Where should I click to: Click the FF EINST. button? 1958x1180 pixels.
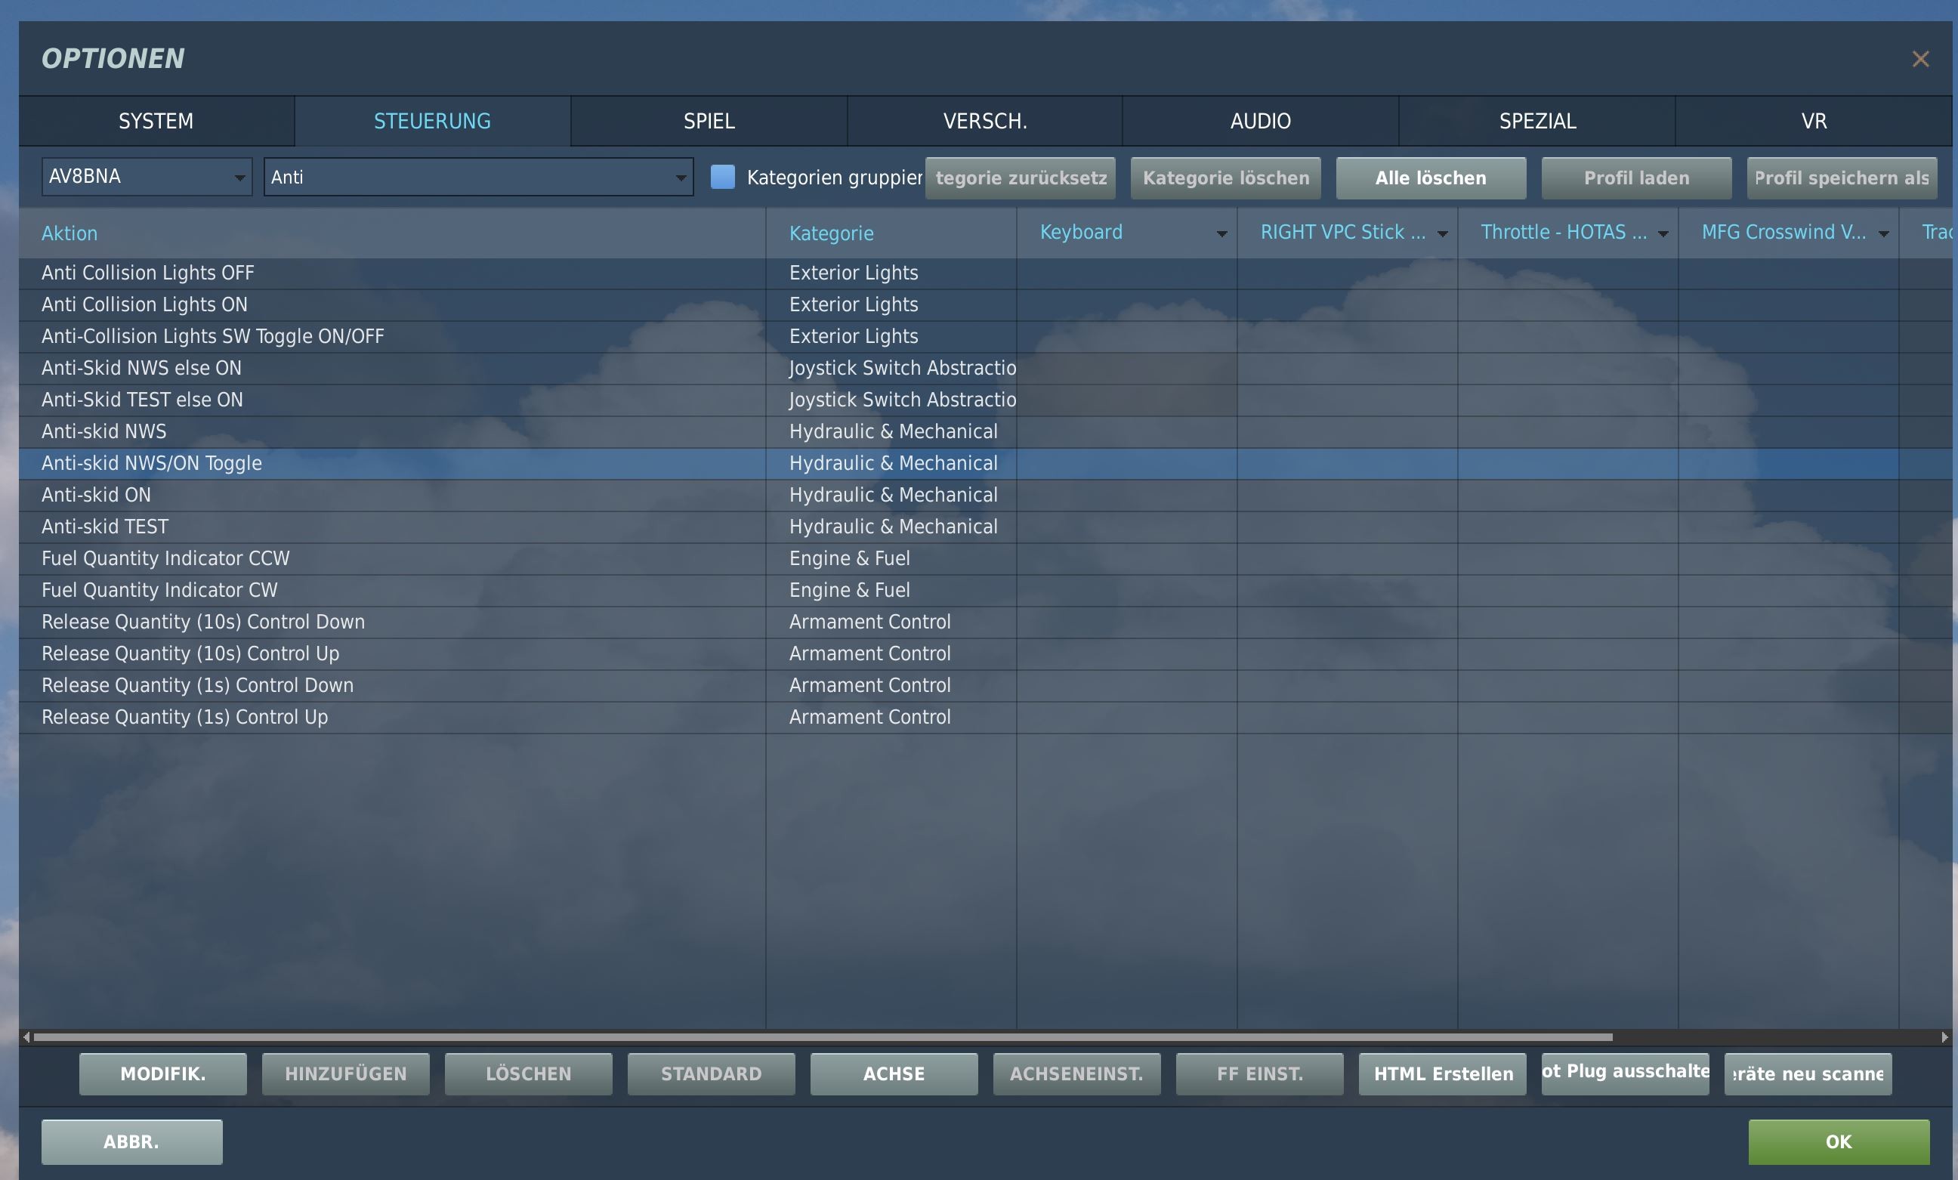[x=1259, y=1073]
